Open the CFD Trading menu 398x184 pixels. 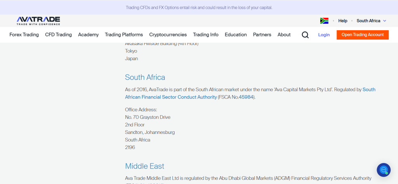[x=58, y=35]
